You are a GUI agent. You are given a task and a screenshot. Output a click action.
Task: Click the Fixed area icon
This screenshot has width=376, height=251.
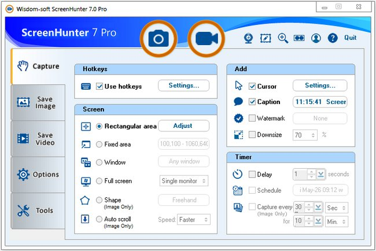click(x=86, y=145)
